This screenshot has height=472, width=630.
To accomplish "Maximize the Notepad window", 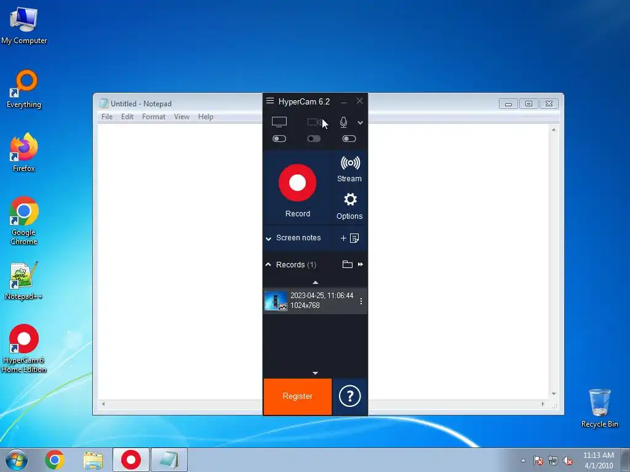I will click(x=528, y=103).
